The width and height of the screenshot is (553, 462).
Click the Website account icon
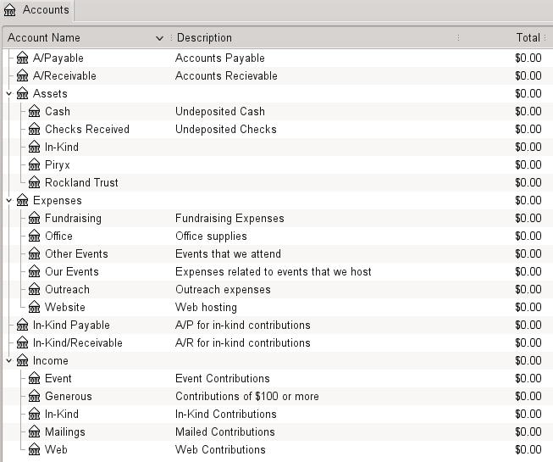34,307
